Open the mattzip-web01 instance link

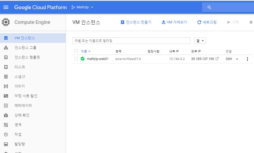[98, 59]
